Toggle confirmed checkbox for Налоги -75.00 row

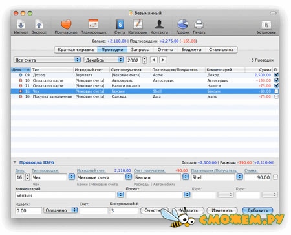pyautogui.click(x=276, y=85)
